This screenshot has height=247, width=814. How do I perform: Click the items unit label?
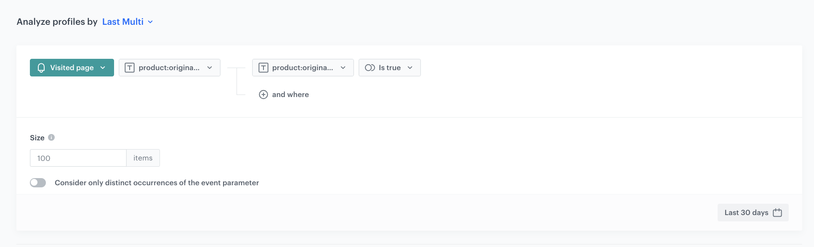143,158
